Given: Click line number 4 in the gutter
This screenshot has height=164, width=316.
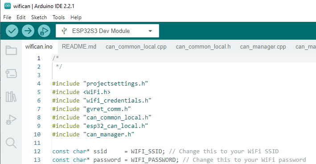Looking at the screenshot, I should point(39,84).
